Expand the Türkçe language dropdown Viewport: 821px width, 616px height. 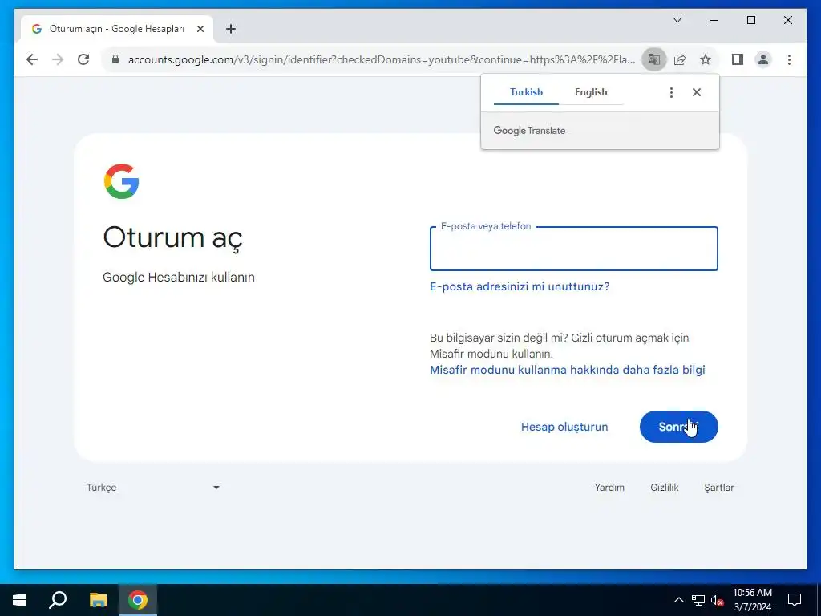[153, 488]
